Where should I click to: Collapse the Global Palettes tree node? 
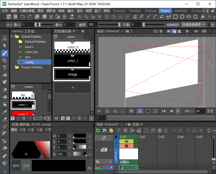pyautogui.click(x=12, y=37)
